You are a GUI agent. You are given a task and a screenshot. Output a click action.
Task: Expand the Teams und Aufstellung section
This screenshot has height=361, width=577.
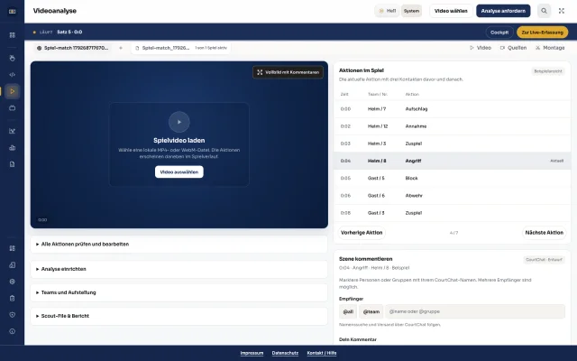179,292
